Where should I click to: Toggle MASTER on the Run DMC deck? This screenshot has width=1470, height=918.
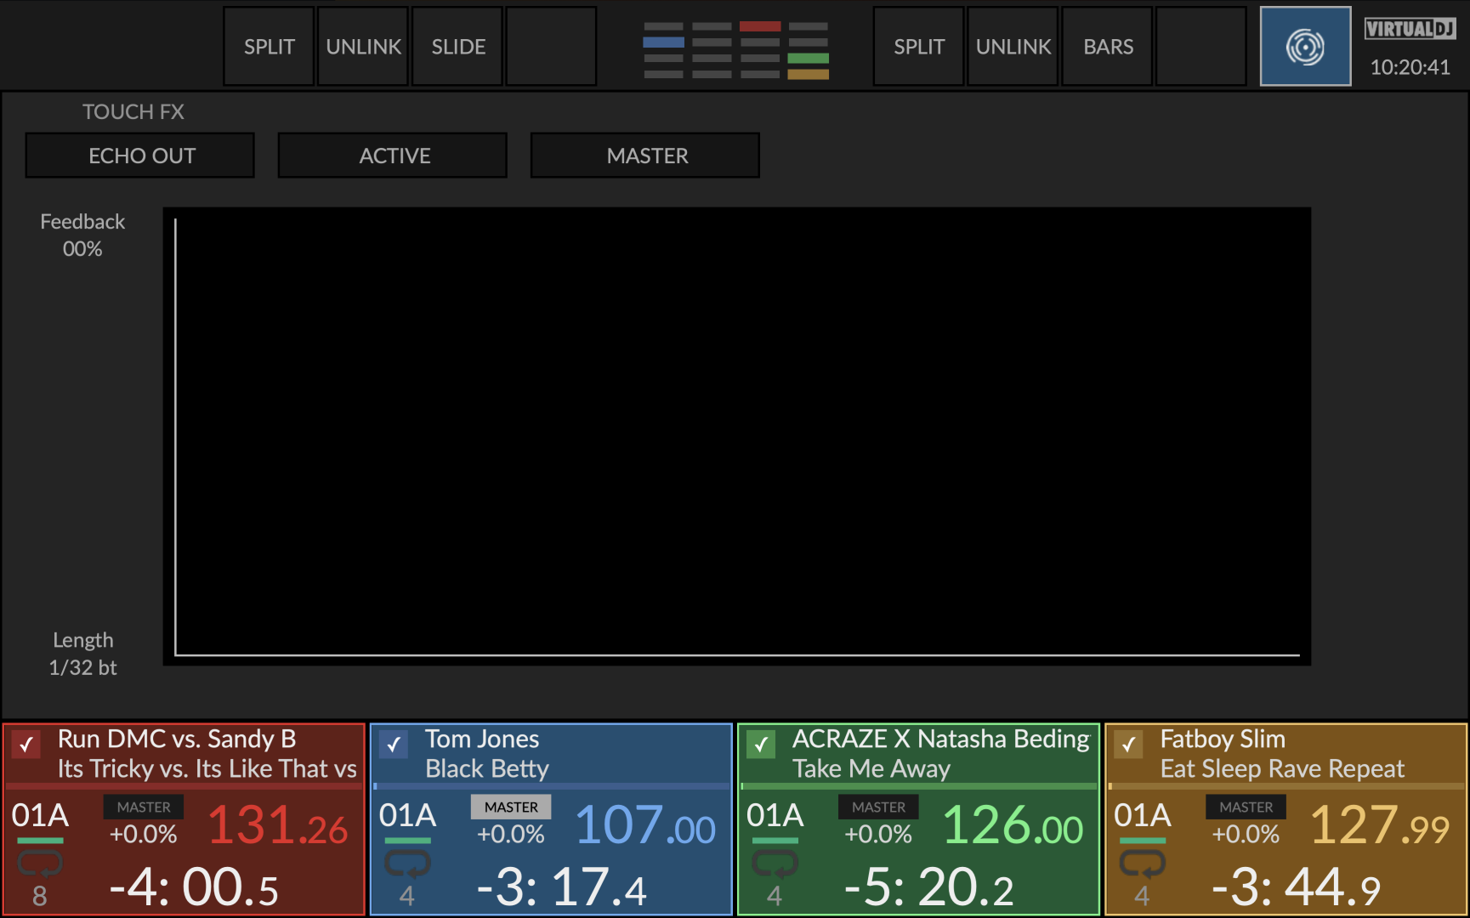tap(144, 807)
